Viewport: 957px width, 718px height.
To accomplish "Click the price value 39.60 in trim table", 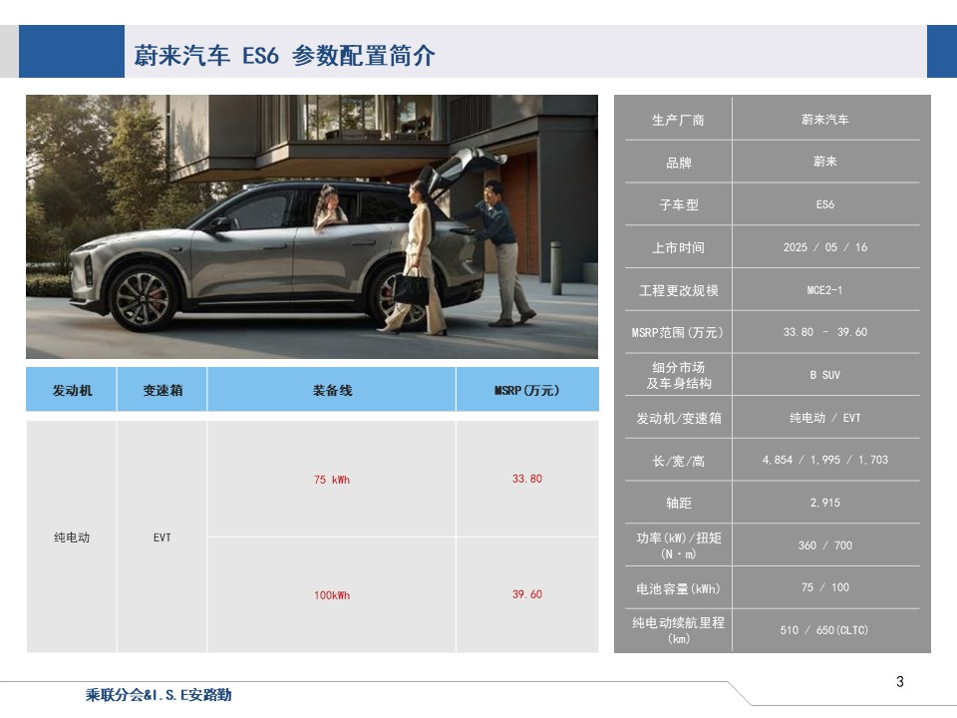I will pos(527,594).
